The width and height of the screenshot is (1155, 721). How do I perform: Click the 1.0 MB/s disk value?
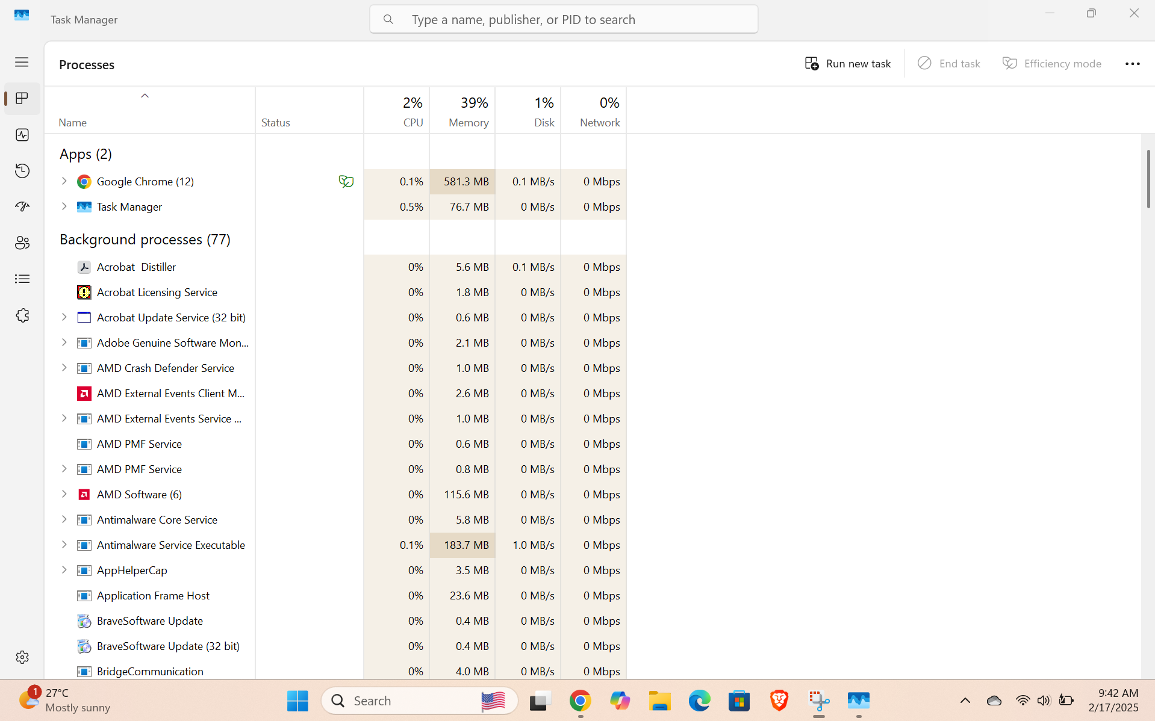(534, 545)
